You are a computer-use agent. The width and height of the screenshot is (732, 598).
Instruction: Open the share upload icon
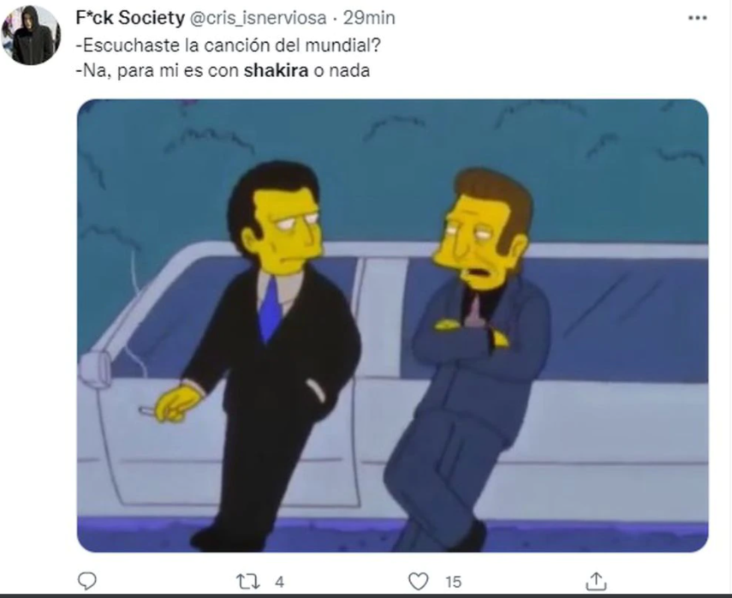(596, 581)
